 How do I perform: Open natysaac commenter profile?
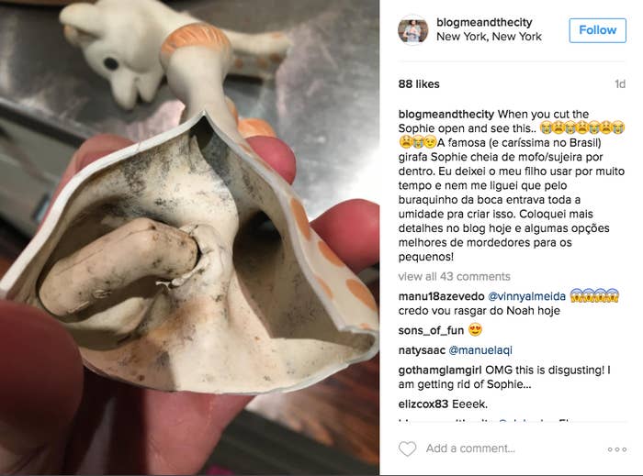click(422, 350)
